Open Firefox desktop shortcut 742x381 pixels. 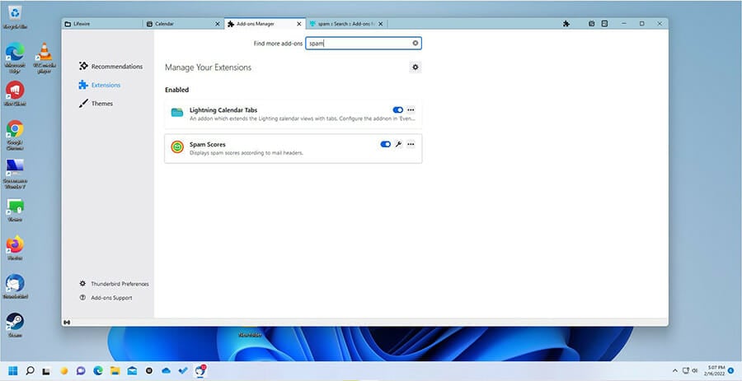(15, 248)
